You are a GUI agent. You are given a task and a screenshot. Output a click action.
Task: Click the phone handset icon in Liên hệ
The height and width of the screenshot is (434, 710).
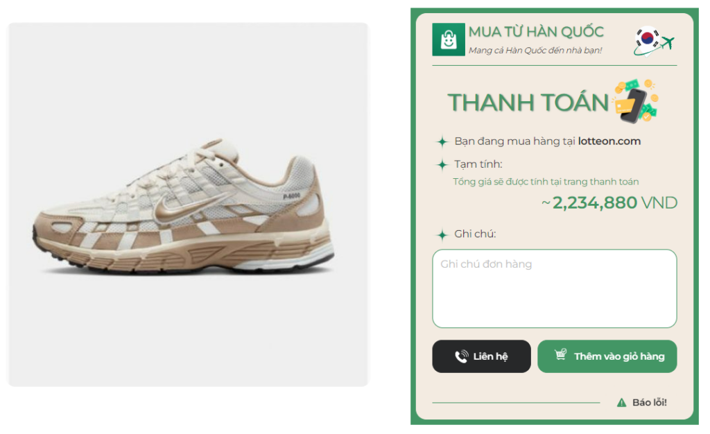pyautogui.click(x=461, y=356)
